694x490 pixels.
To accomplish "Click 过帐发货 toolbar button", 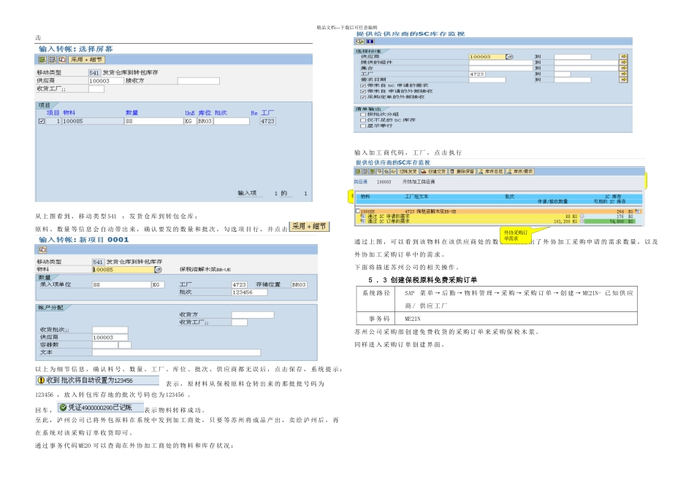I will tap(408, 171).
